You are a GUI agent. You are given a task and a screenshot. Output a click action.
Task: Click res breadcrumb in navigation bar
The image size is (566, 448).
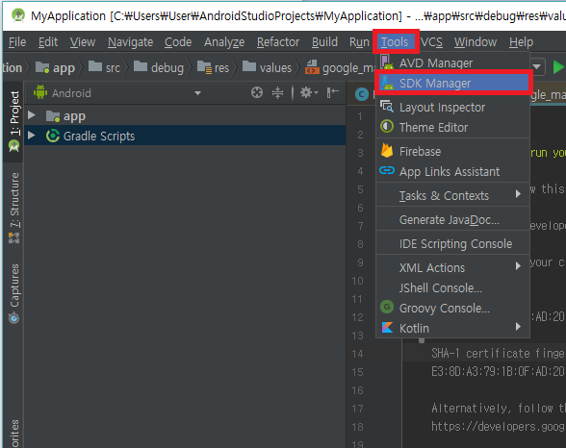coord(213,67)
